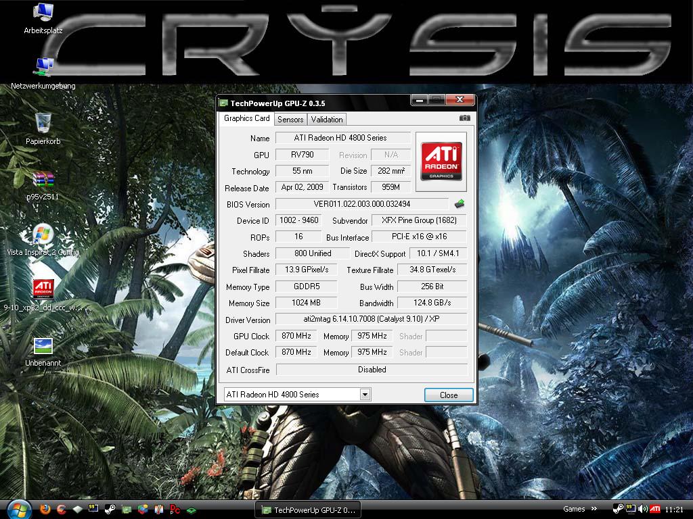The image size is (693, 519).
Task: Launch Firefox from quick launch
Action: pyautogui.click(x=45, y=510)
